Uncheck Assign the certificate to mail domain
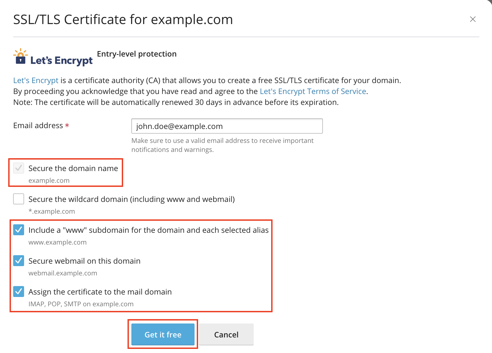The width and height of the screenshot is (492, 353). (x=19, y=292)
